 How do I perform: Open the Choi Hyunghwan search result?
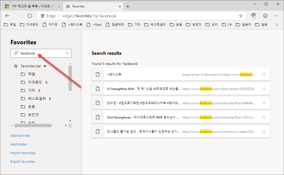[x=181, y=117]
